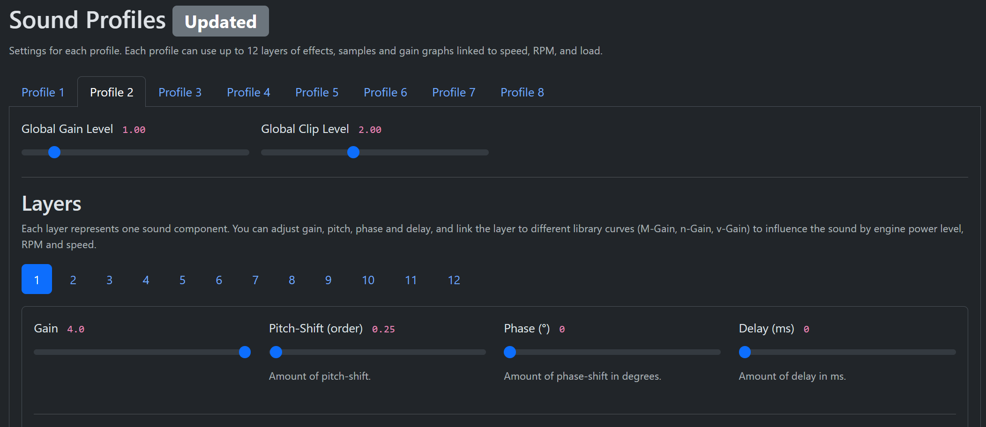Click the Global Gain Level slider handle

[54, 152]
